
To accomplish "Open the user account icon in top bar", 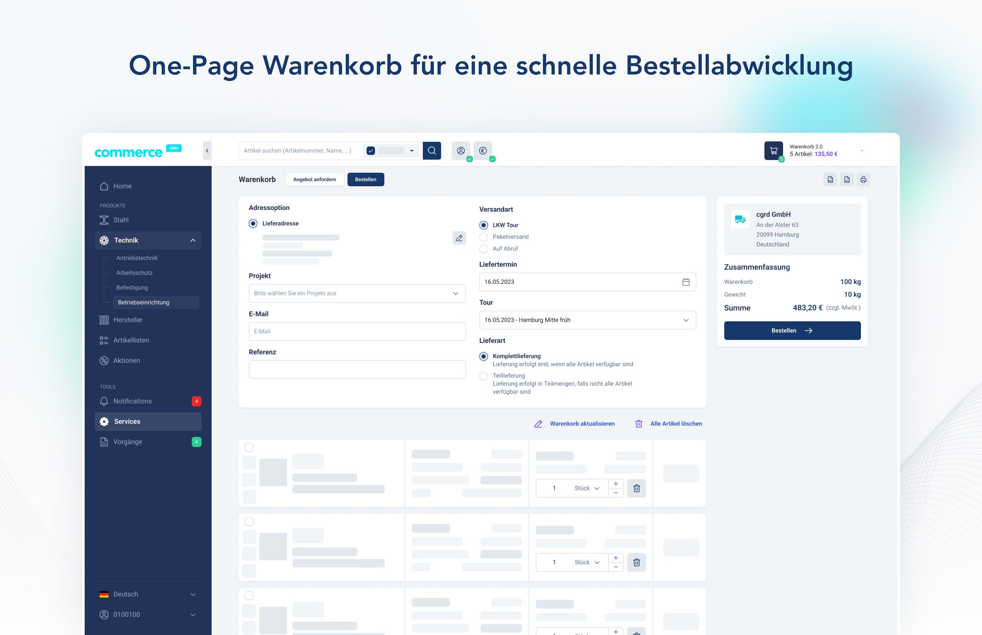I will point(461,151).
